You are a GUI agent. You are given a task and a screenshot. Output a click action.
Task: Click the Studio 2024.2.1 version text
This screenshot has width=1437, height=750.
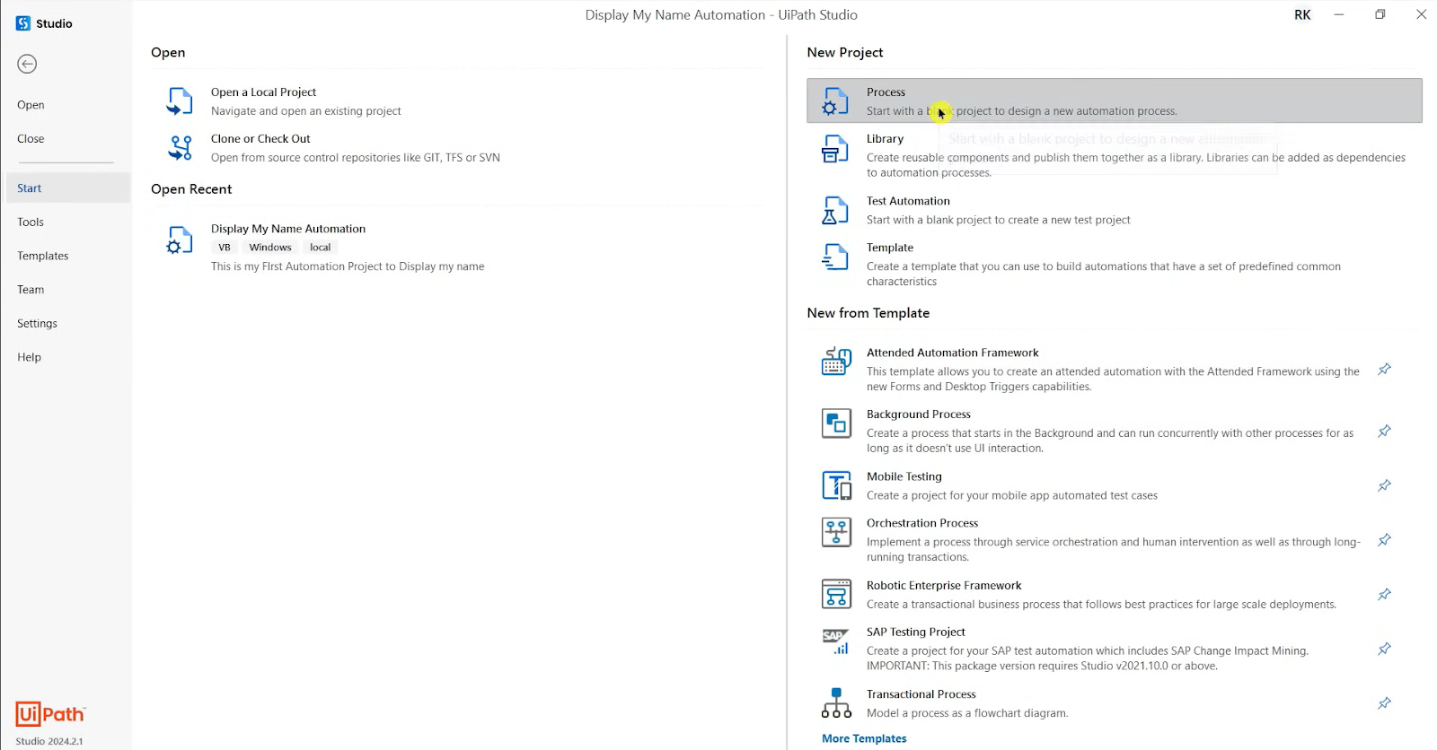49,741
